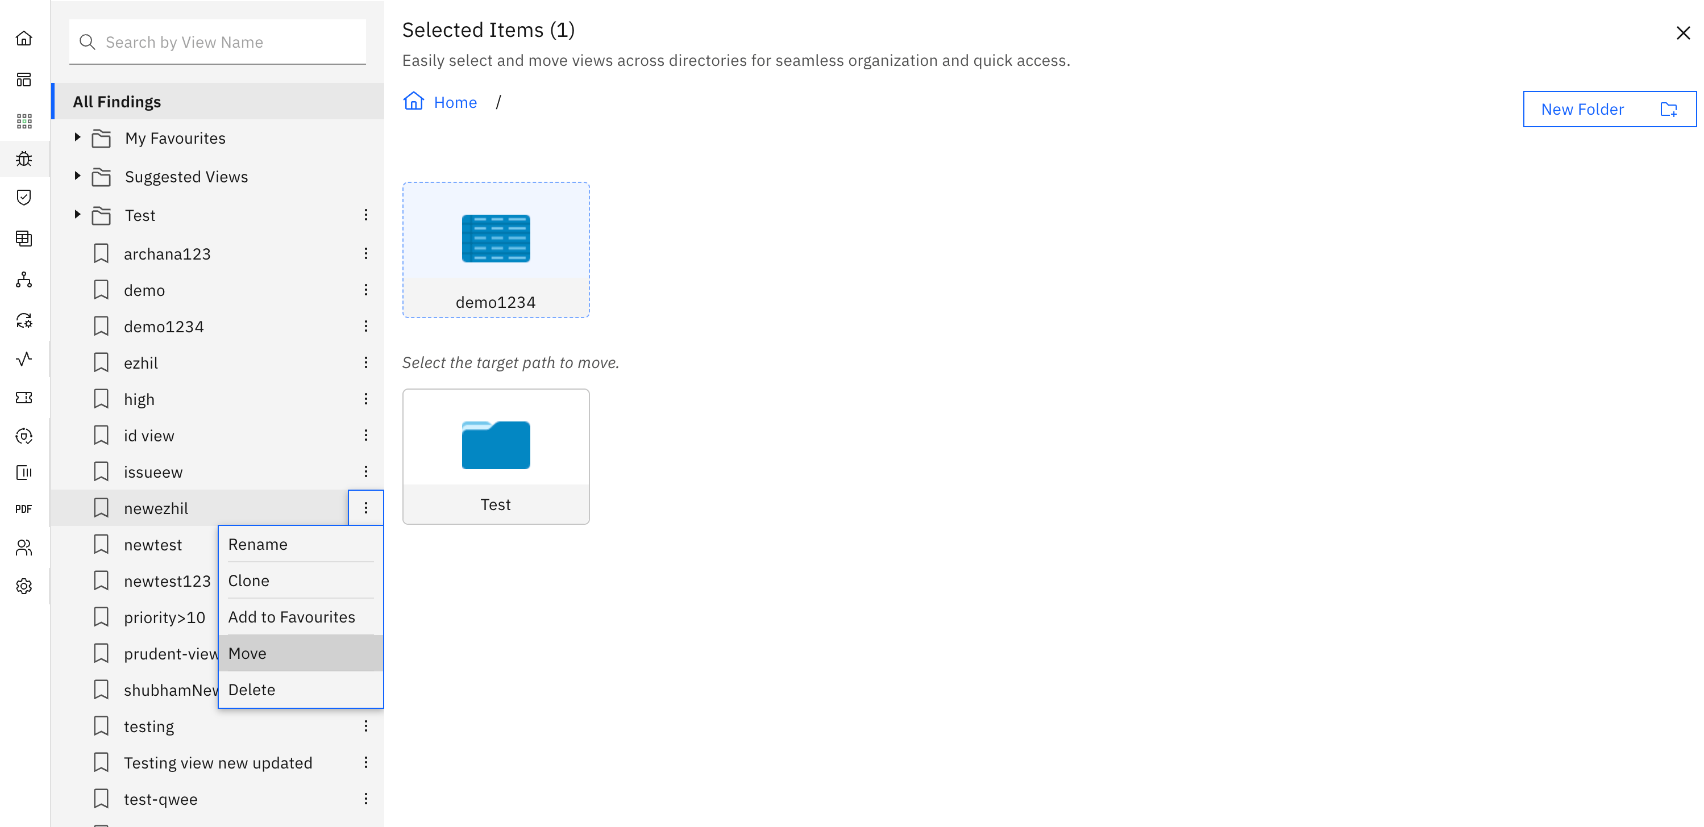Focus the Search by View Name field
1704x827 pixels.
click(218, 42)
